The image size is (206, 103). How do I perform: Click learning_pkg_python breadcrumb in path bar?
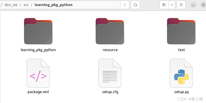54,5
